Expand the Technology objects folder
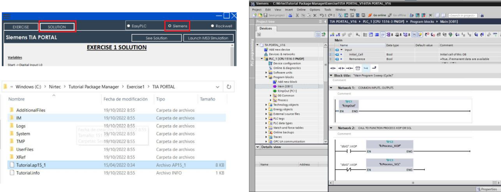This screenshot has height=192, width=501. [266, 105]
